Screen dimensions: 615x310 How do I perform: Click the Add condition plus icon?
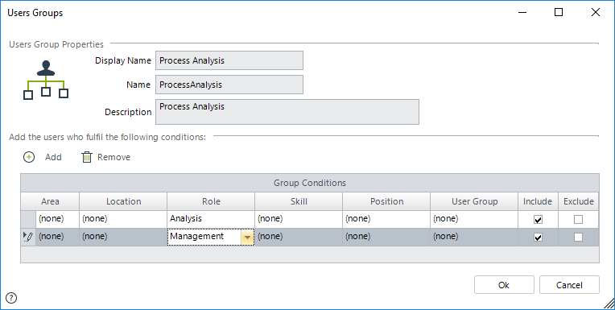click(x=29, y=157)
